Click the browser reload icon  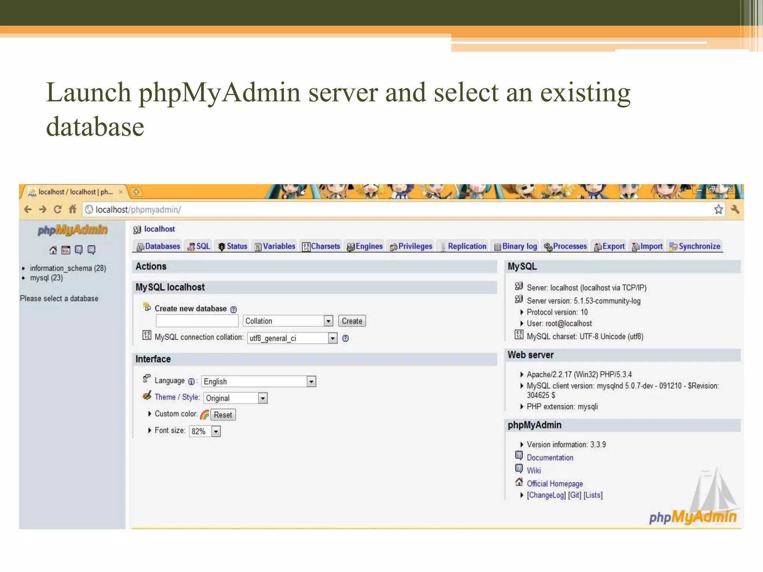click(57, 209)
